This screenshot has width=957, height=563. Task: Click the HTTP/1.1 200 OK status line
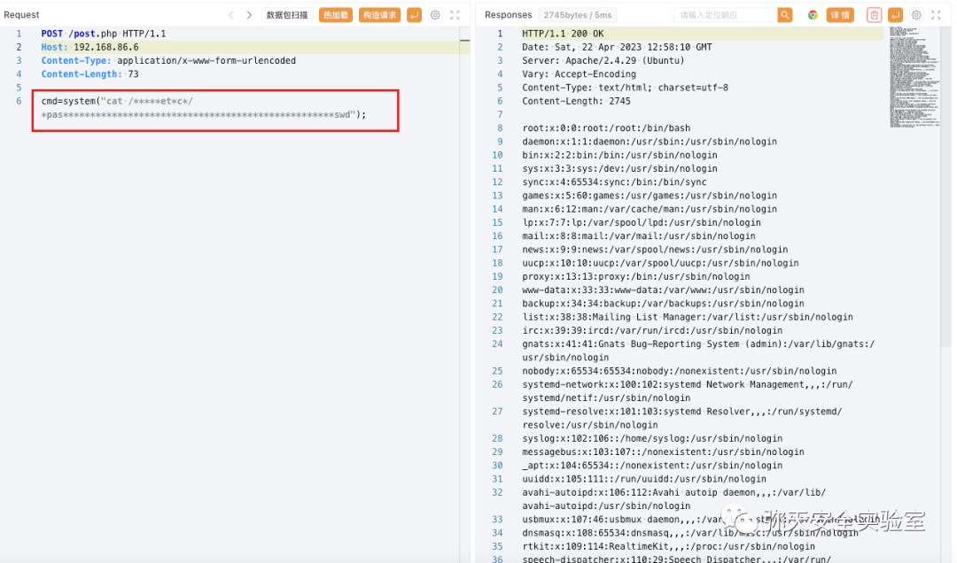pyautogui.click(x=563, y=34)
